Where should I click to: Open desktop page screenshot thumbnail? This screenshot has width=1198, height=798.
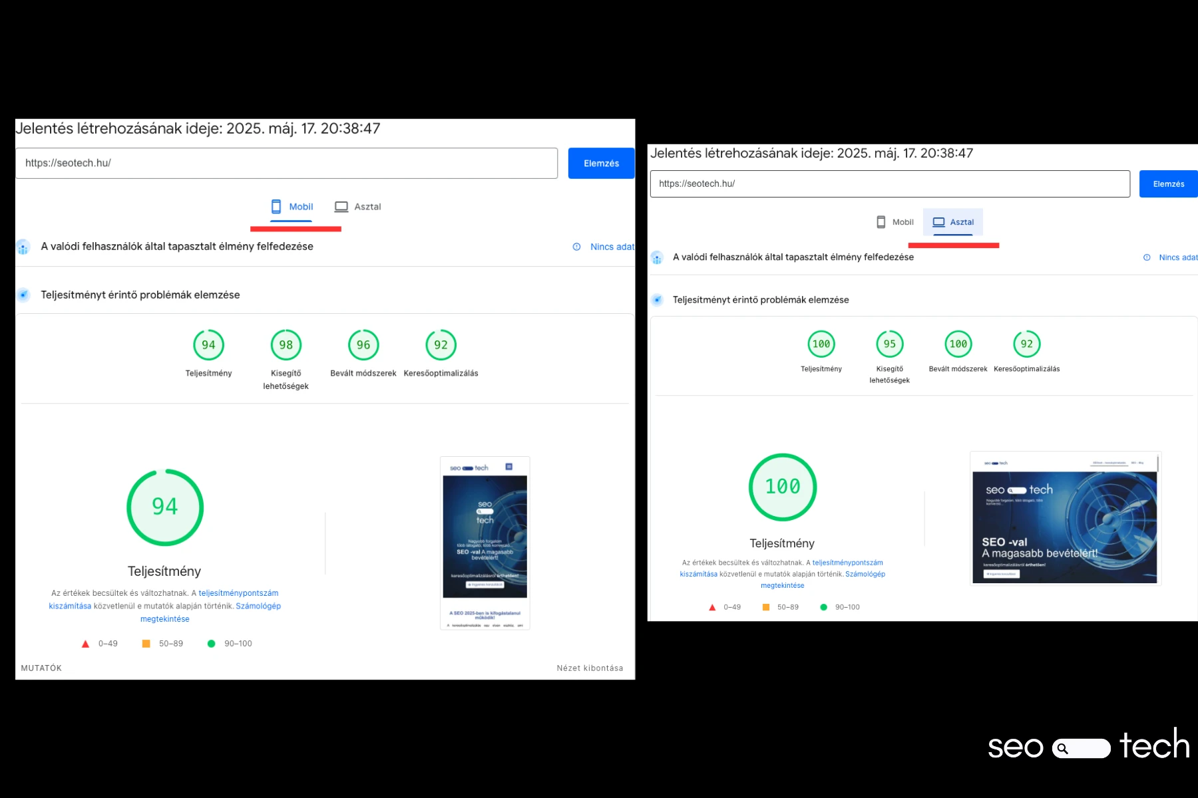click(1064, 519)
